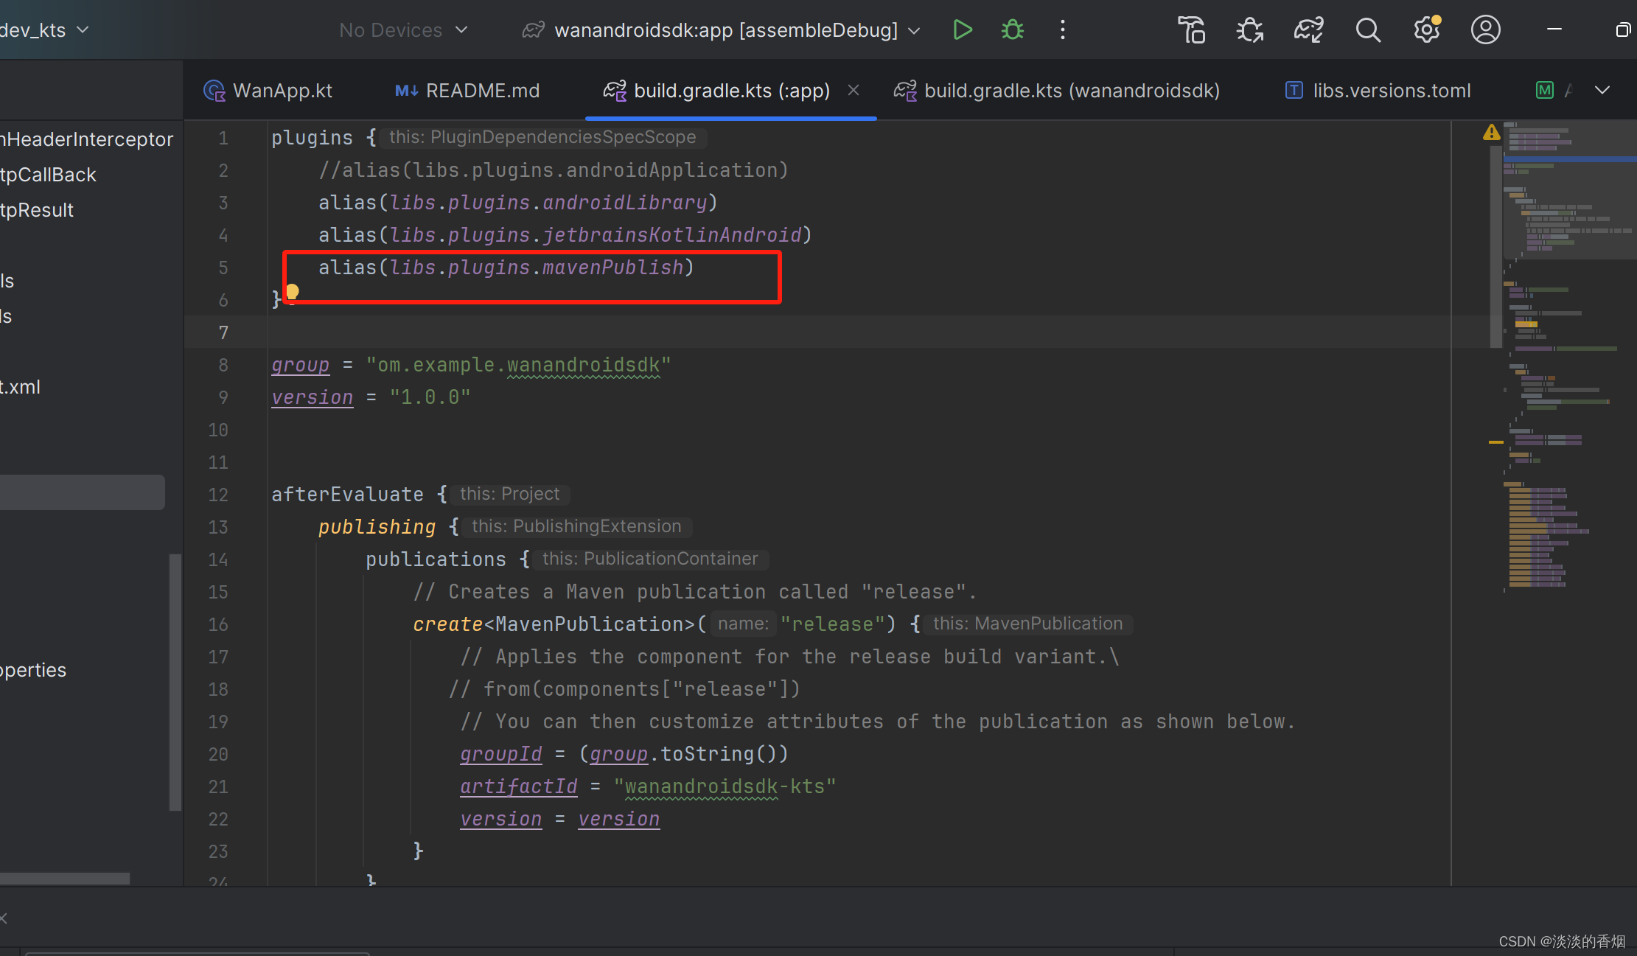Expand the hidden editor tabs chevron

tap(1602, 90)
